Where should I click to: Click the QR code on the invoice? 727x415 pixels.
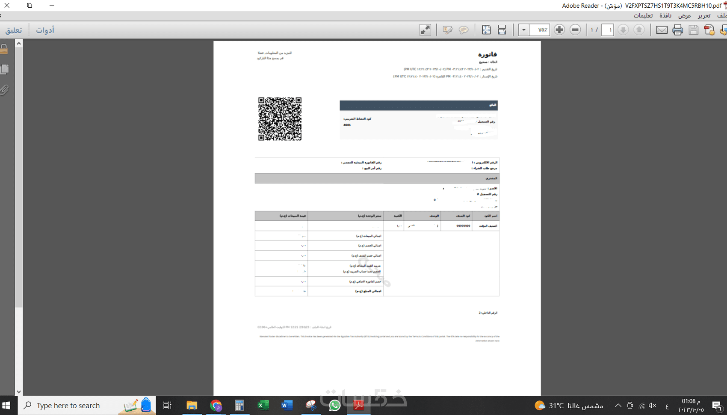(x=280, y=119)
